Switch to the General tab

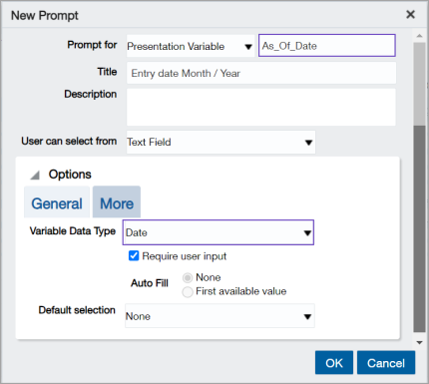pyautogui.click(x=57, y=202)
